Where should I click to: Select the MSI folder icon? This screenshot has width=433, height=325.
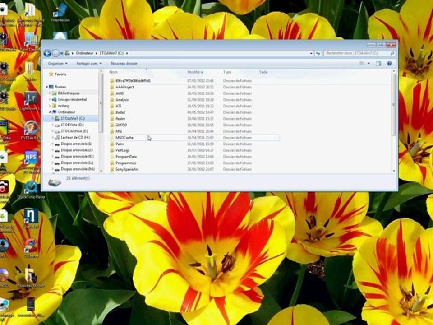[112, 131]
